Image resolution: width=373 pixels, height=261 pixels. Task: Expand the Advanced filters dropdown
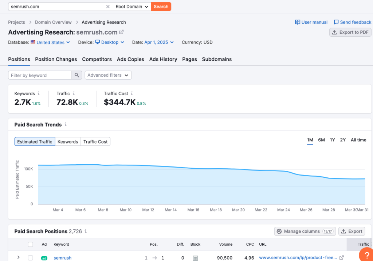[x=108, y=75]
